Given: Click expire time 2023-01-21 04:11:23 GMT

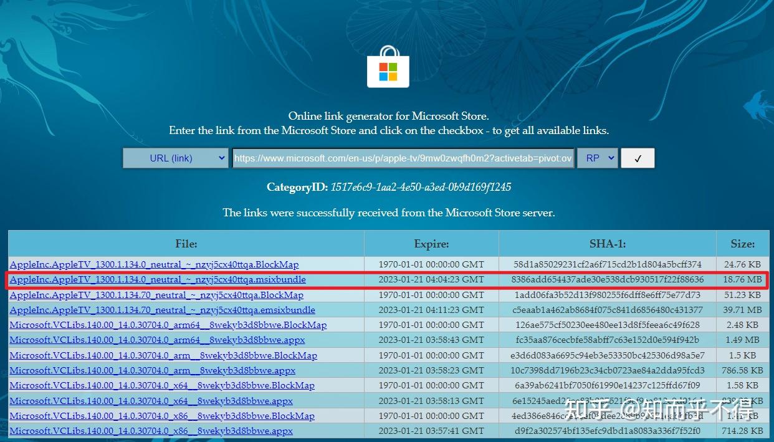Looking at the screenshot, I should click(x=431, y=310).
